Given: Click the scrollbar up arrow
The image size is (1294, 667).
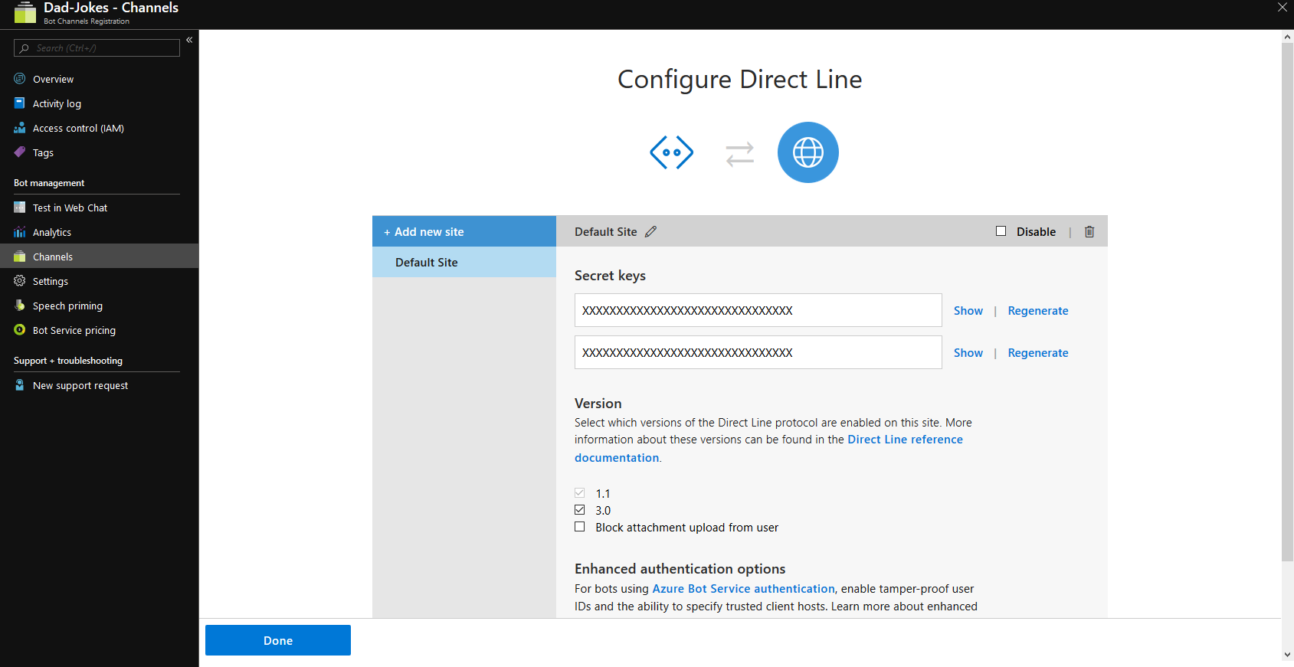Looking at the screenshot, I should [1287, 37].
